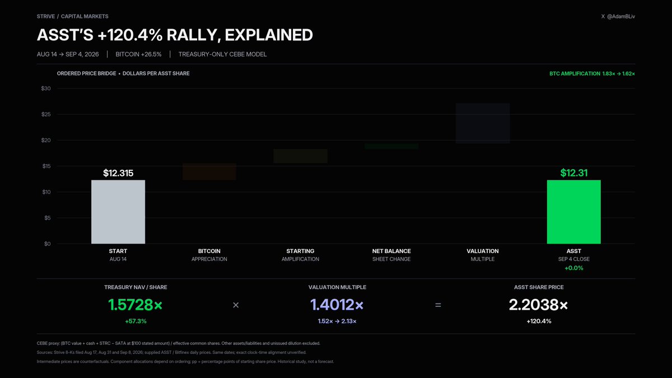Click the BTC AMPLIFICATION 1.83× → 1.62× label
The image size is (672, 378).
point(592,73)
